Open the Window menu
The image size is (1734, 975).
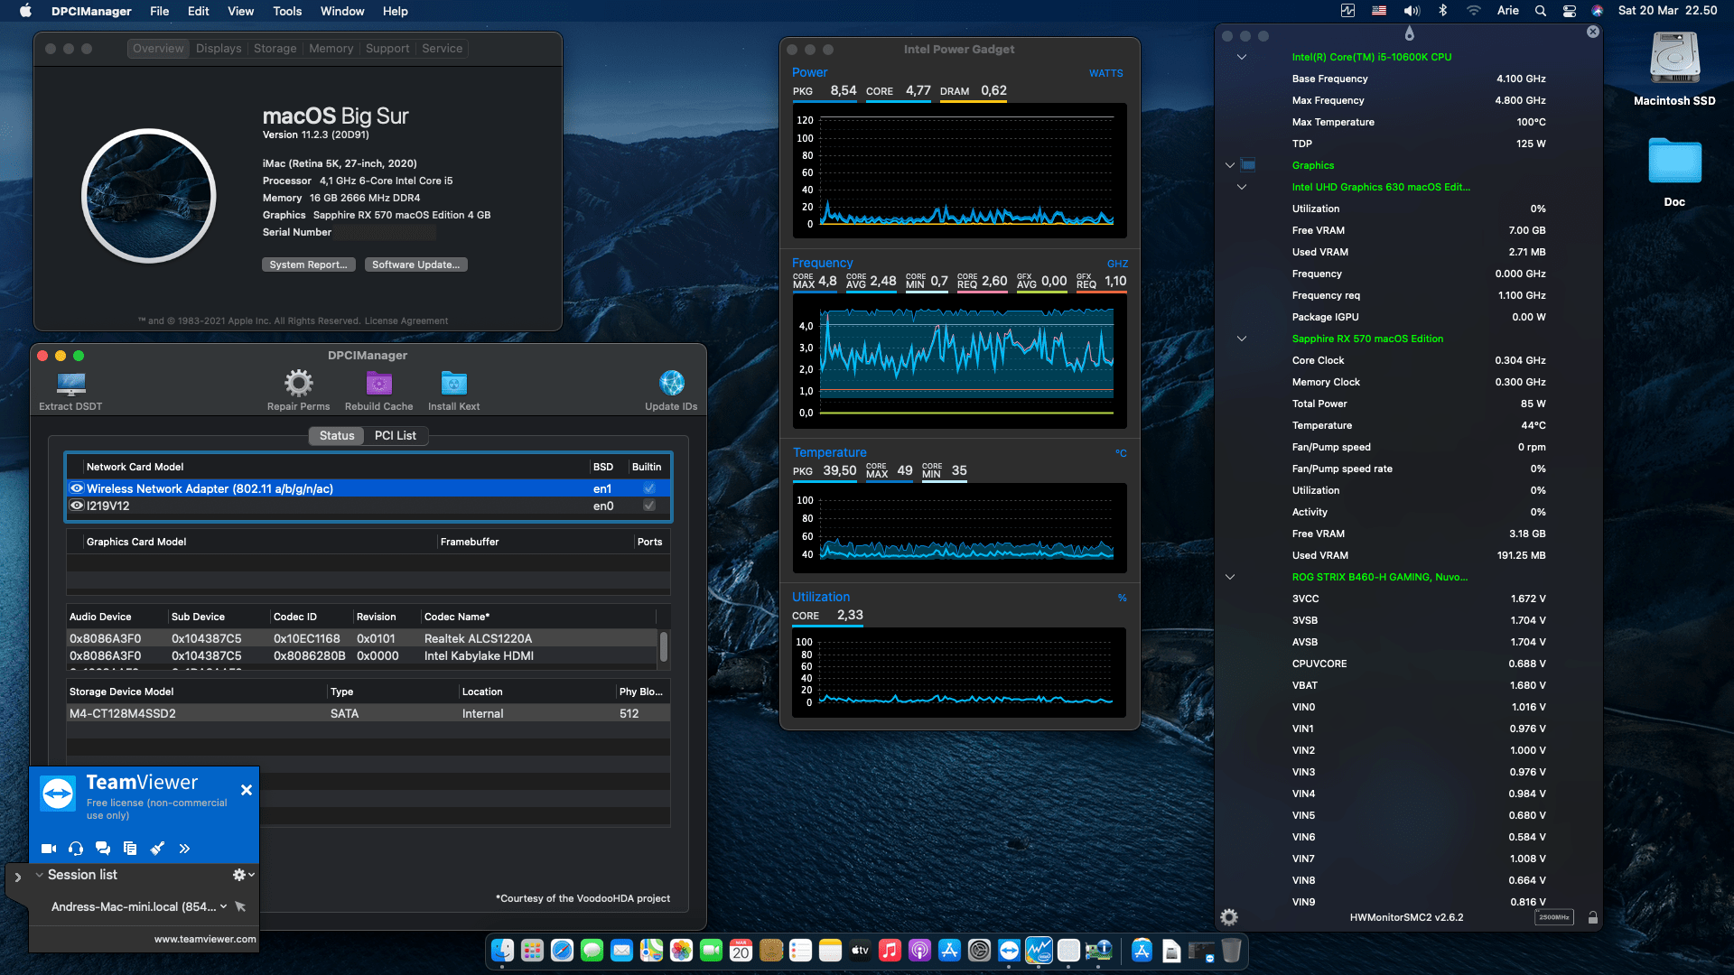(x=342, y=11)
